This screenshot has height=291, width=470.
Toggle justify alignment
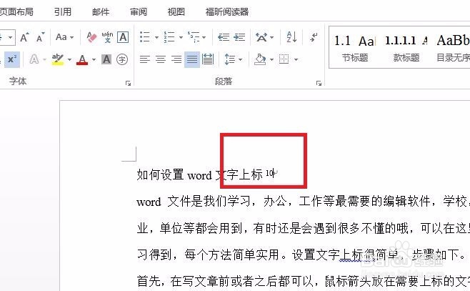[x=192, y=59]
